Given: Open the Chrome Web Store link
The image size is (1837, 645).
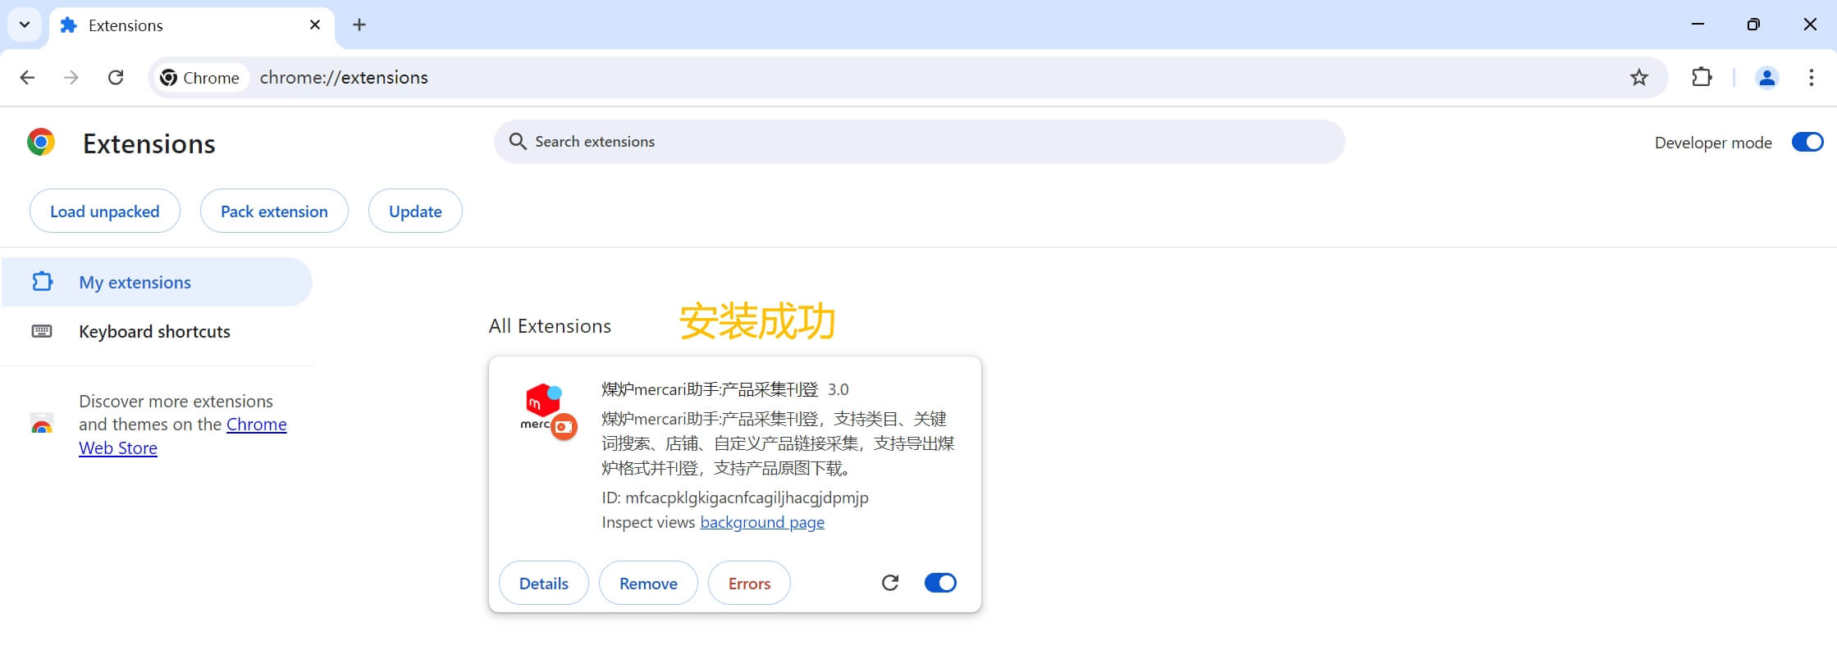Looking at the screenshot, I should coord(183,436).
